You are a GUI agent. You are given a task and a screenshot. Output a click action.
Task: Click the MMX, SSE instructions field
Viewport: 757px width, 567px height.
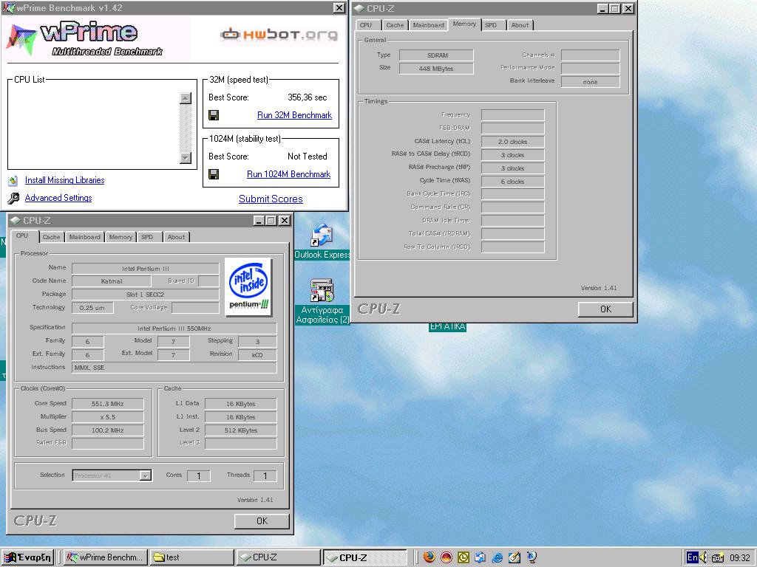[174, 368]
